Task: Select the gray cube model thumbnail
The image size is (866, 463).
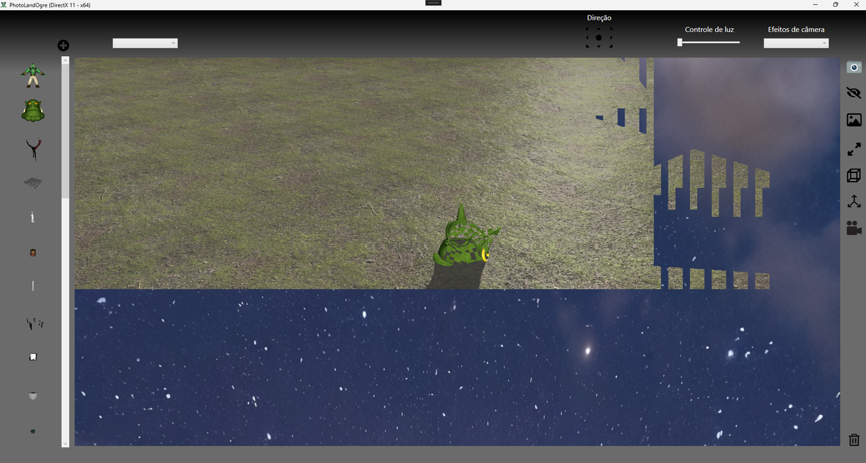Action: [x=32, y=395]
